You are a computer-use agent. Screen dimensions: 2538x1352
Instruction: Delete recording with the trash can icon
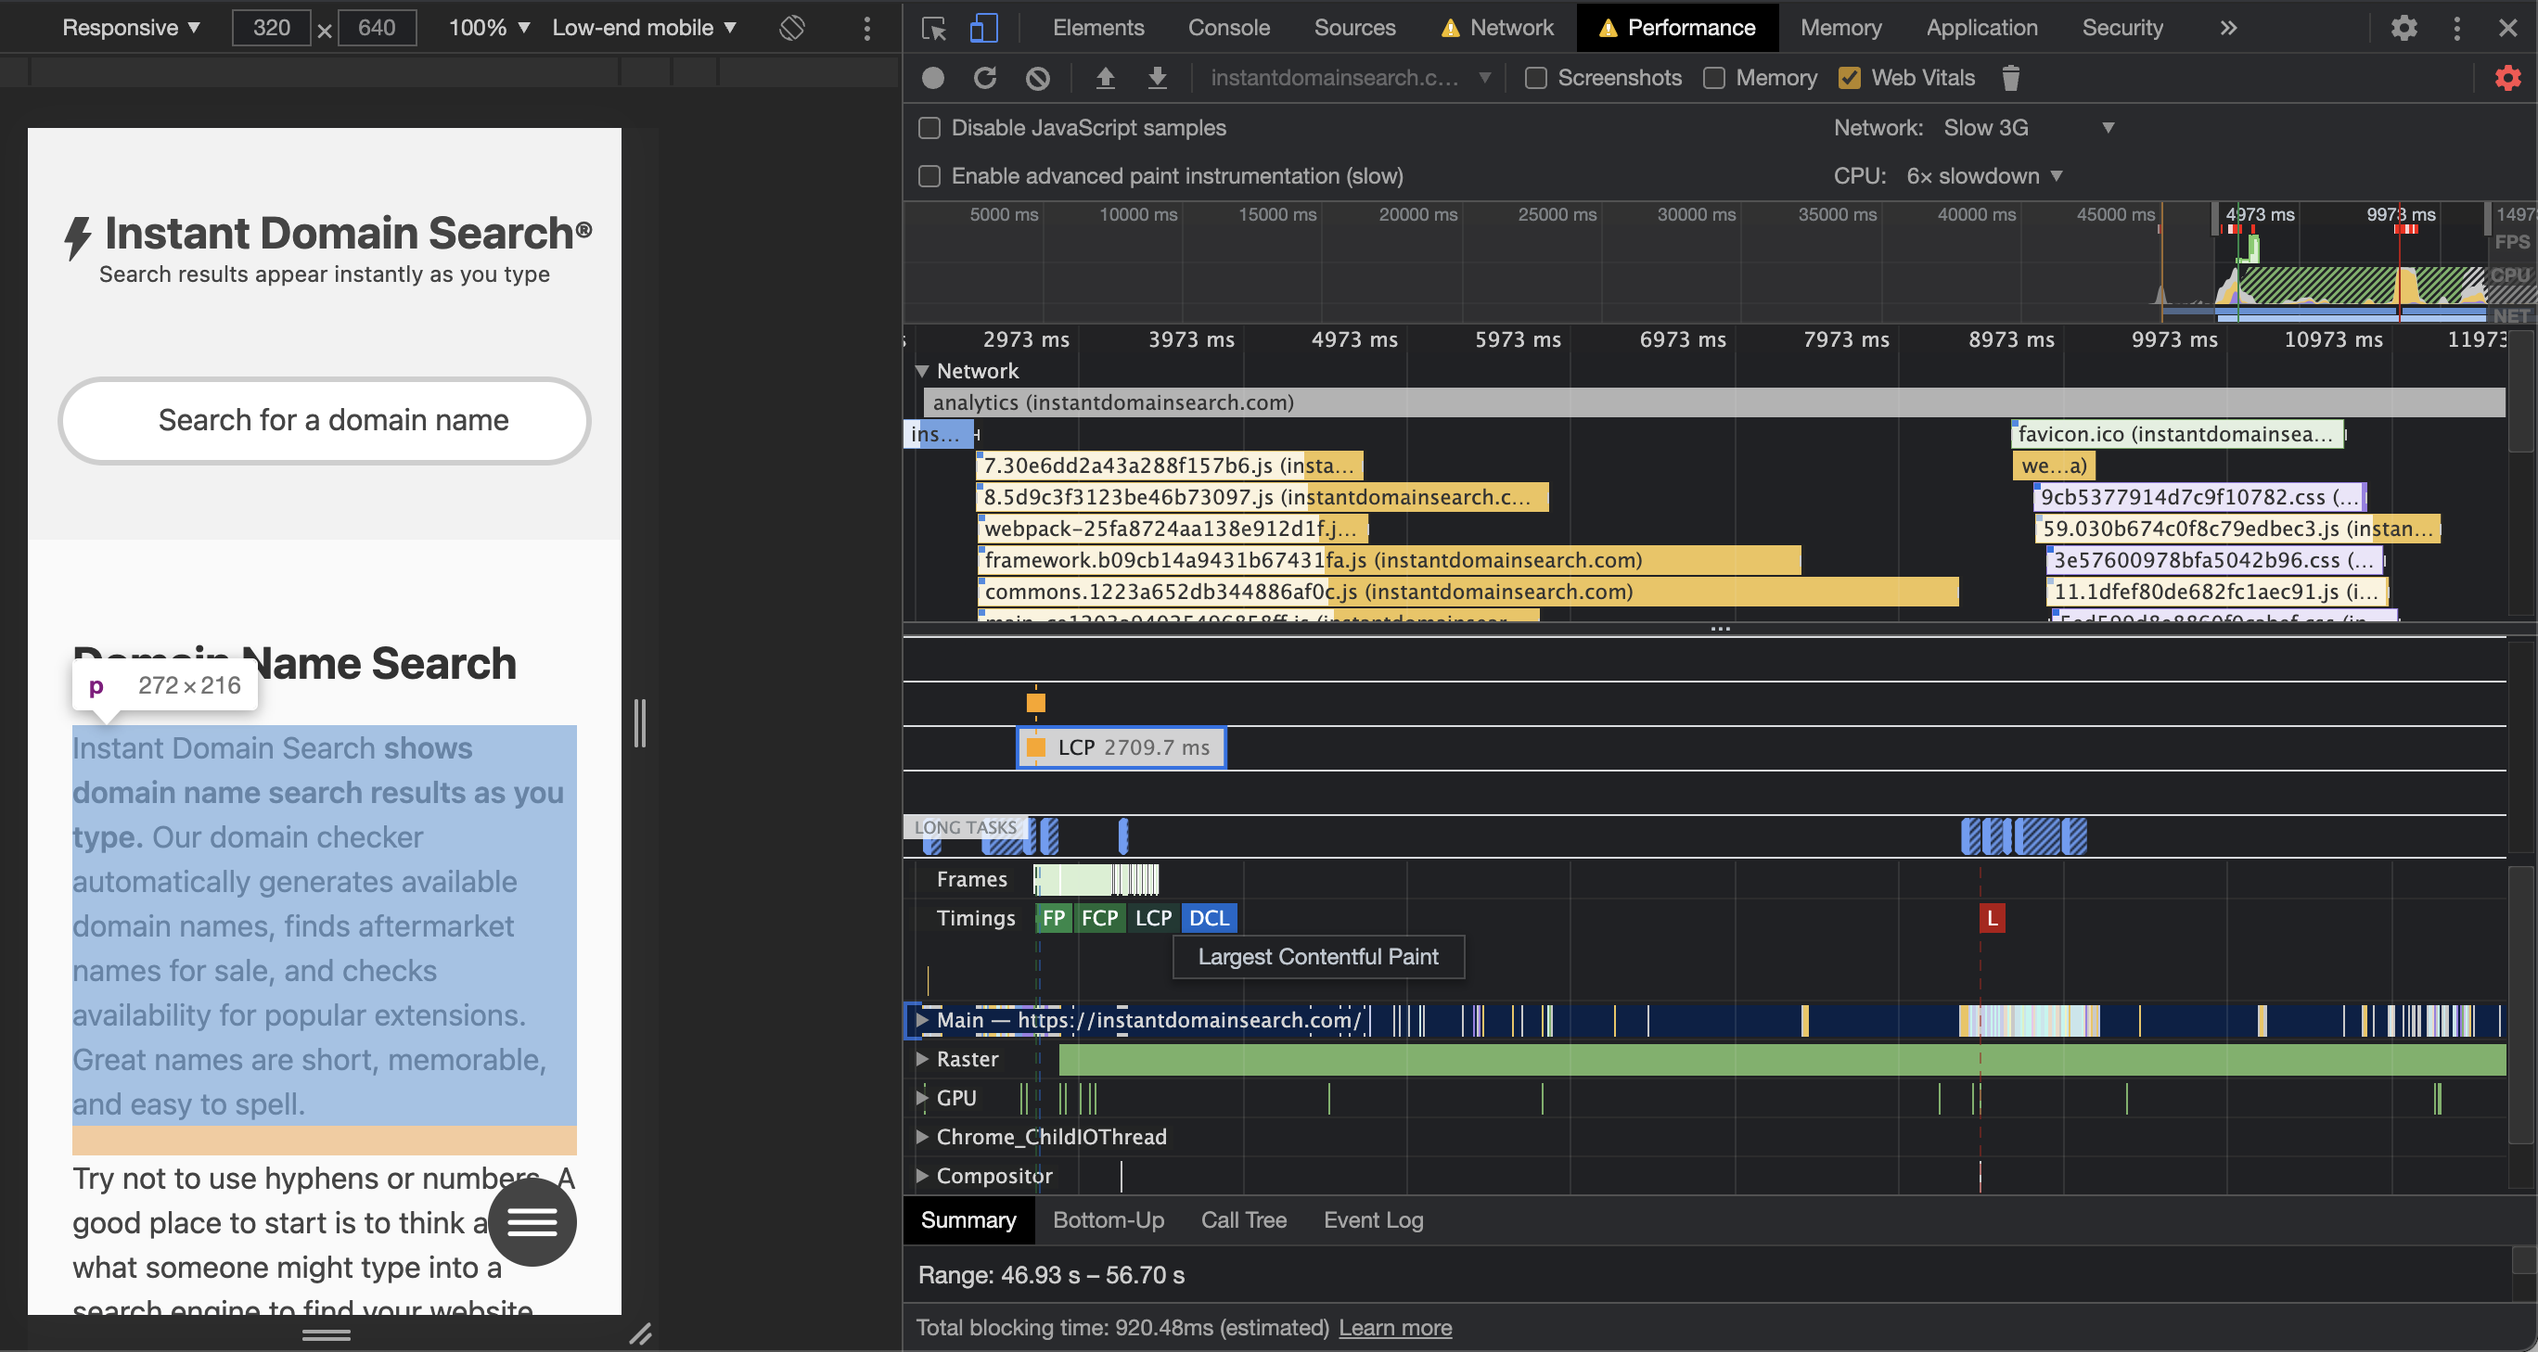point(2011,78)
